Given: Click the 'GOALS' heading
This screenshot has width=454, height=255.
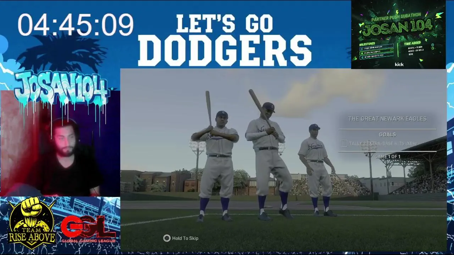Looking at the screenshot, I should click(387, 135).
